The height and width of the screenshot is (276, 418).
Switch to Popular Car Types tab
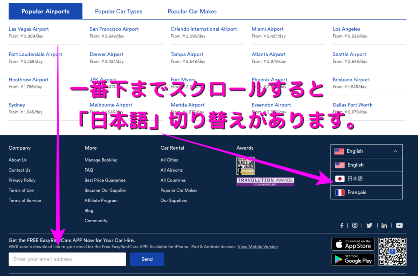coord(118,11)
